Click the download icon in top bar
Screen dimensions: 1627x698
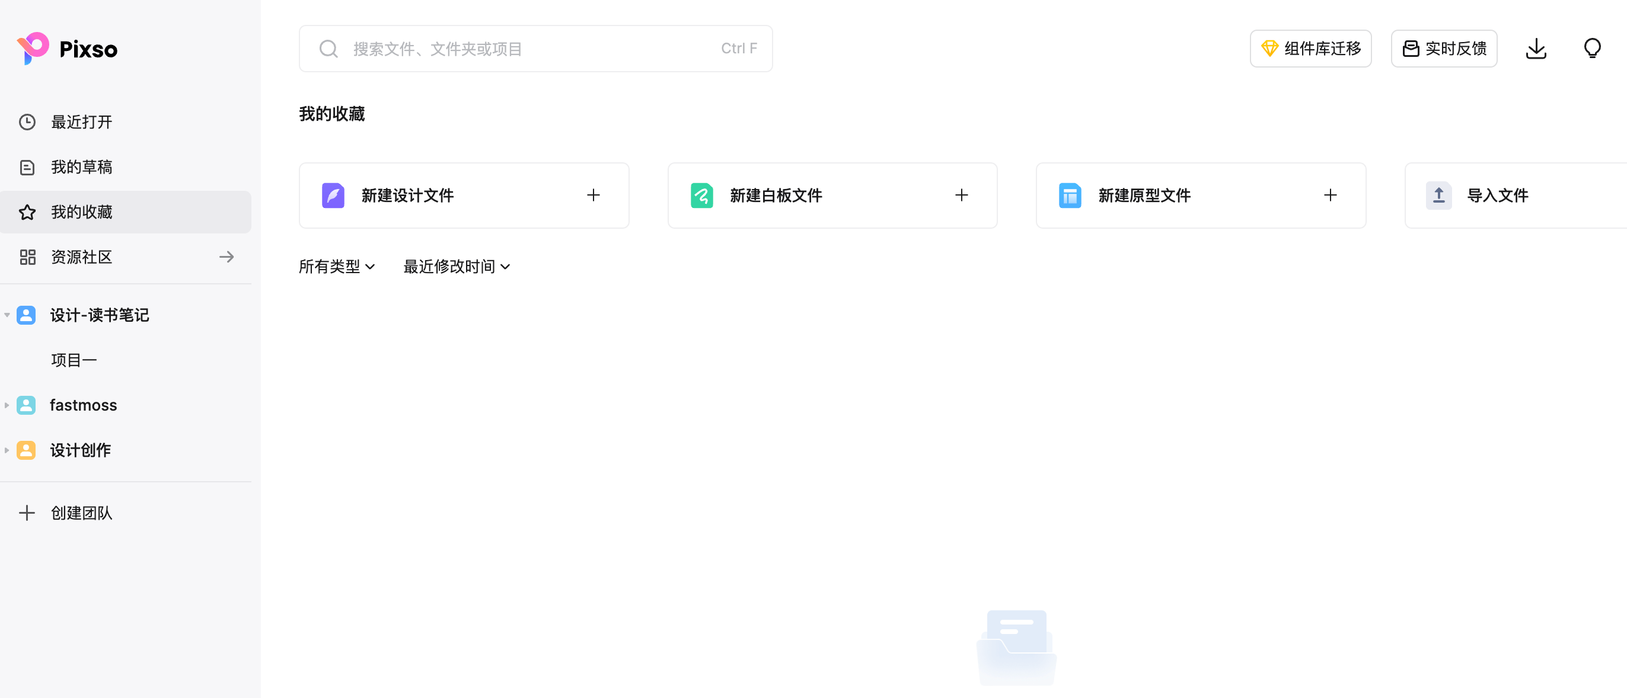pyautogui.click(x=1536, y=49)
